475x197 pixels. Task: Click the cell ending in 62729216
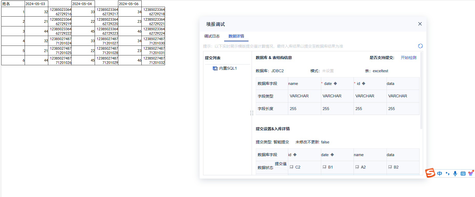pos(60,12)
